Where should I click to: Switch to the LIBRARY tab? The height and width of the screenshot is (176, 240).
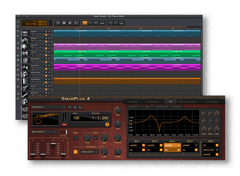pos(133,102)
